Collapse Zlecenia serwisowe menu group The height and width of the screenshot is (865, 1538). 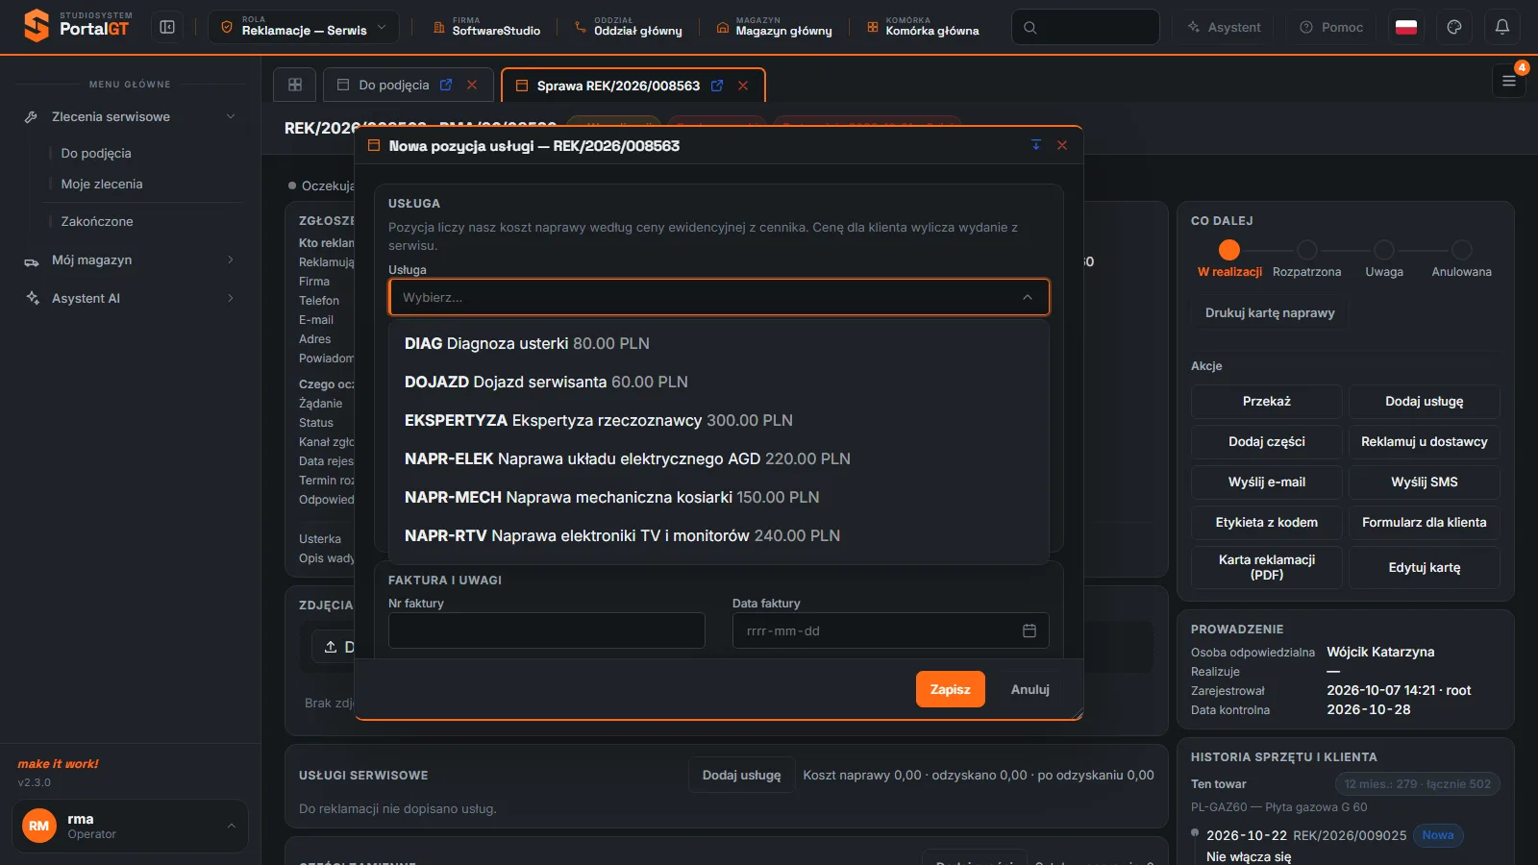click(x=130, y=116)
